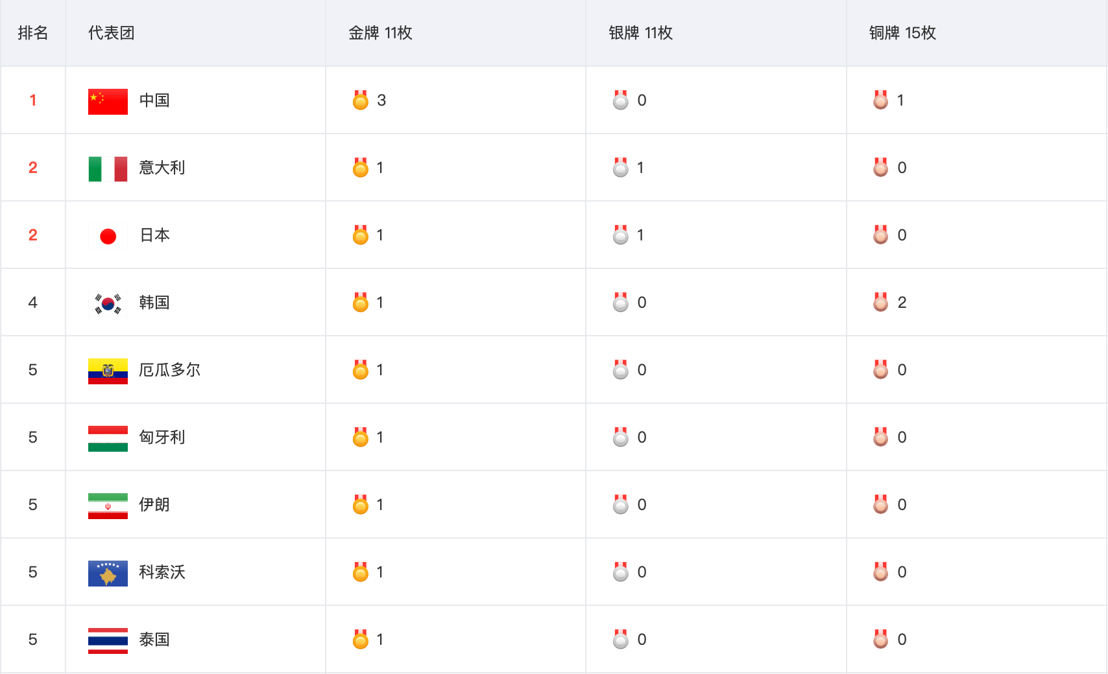1108x674 pixels.
Task: Select the country name 匈牙利
Action: point(162,437)
